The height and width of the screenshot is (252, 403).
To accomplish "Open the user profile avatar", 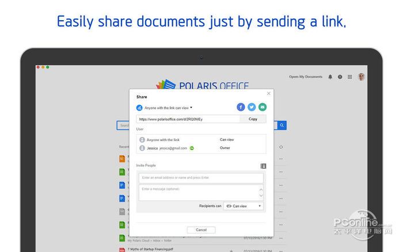I will pyautogui.click(x=362, y=77).
